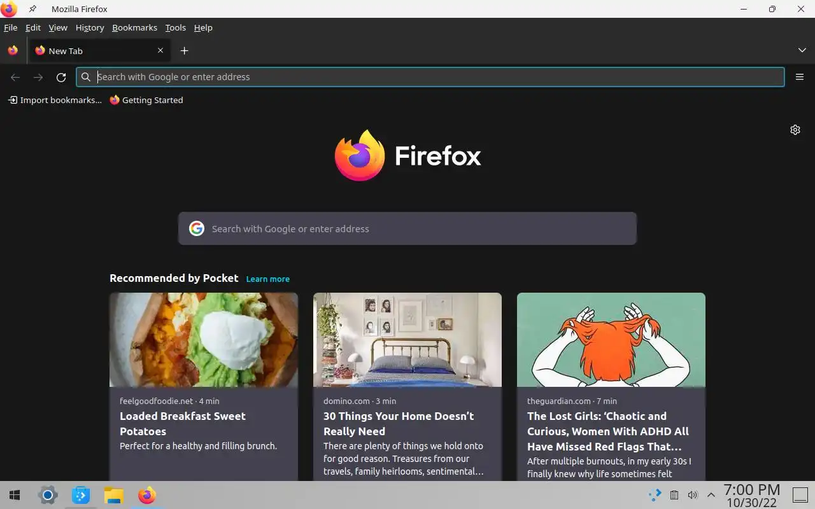Open Loaded Breakfast Sweet Potatoes headline
Viewport: 815px width, 509px height.
tap(183, 424)
